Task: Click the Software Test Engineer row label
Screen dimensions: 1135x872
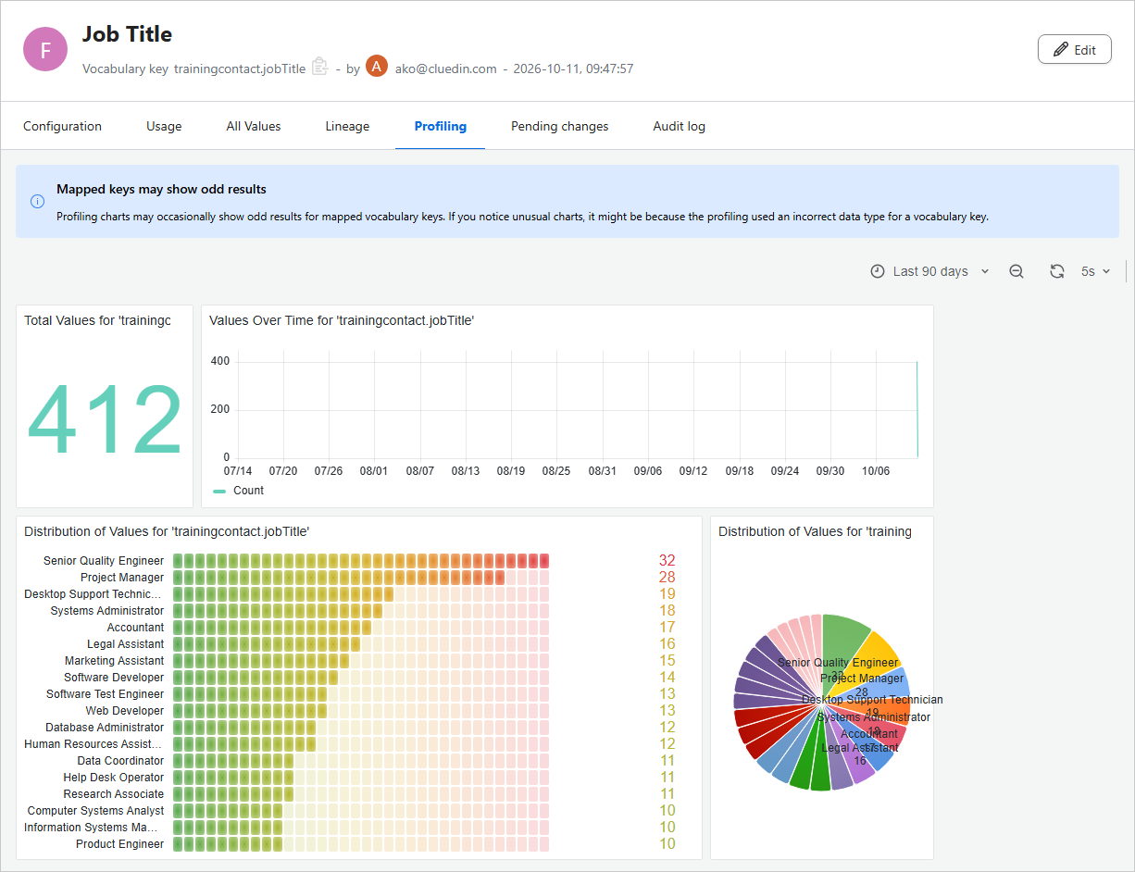Action: 106,694
